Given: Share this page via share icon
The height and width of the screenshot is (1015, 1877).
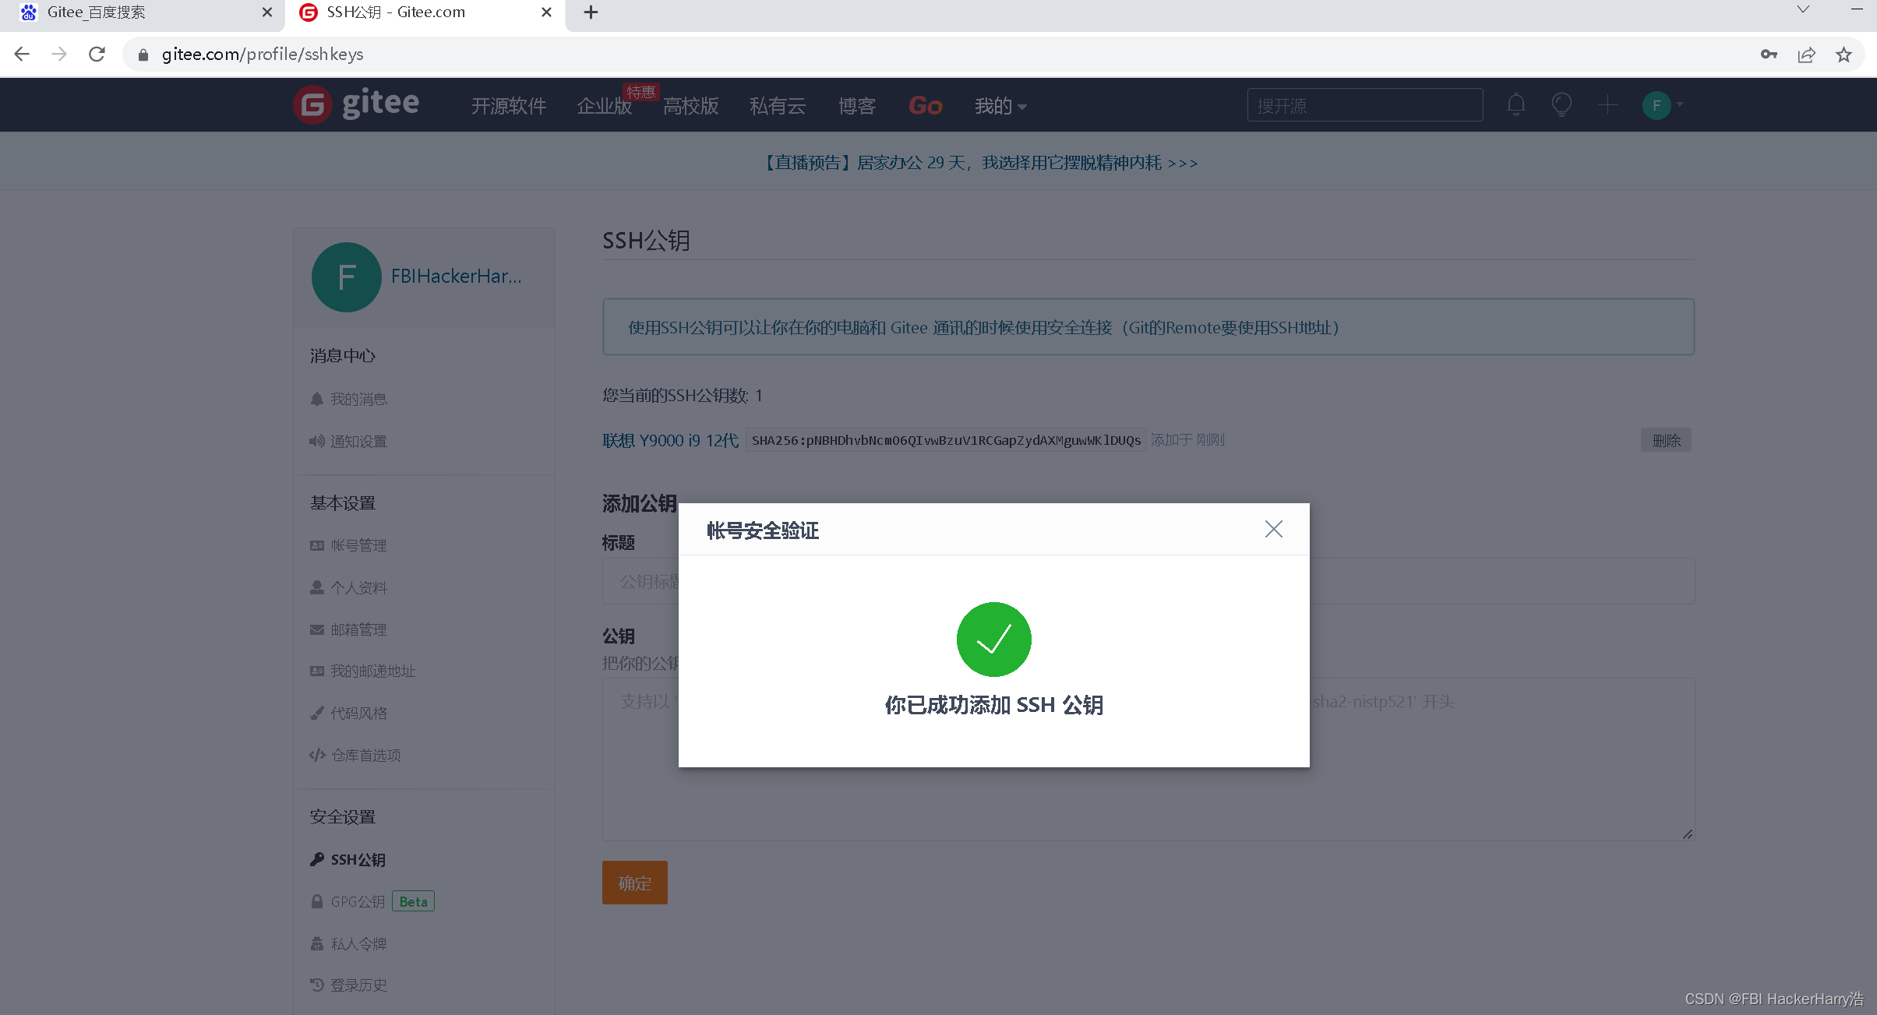Looking at the screenshot, I should pyautogui.click(x=1806, y=54).
